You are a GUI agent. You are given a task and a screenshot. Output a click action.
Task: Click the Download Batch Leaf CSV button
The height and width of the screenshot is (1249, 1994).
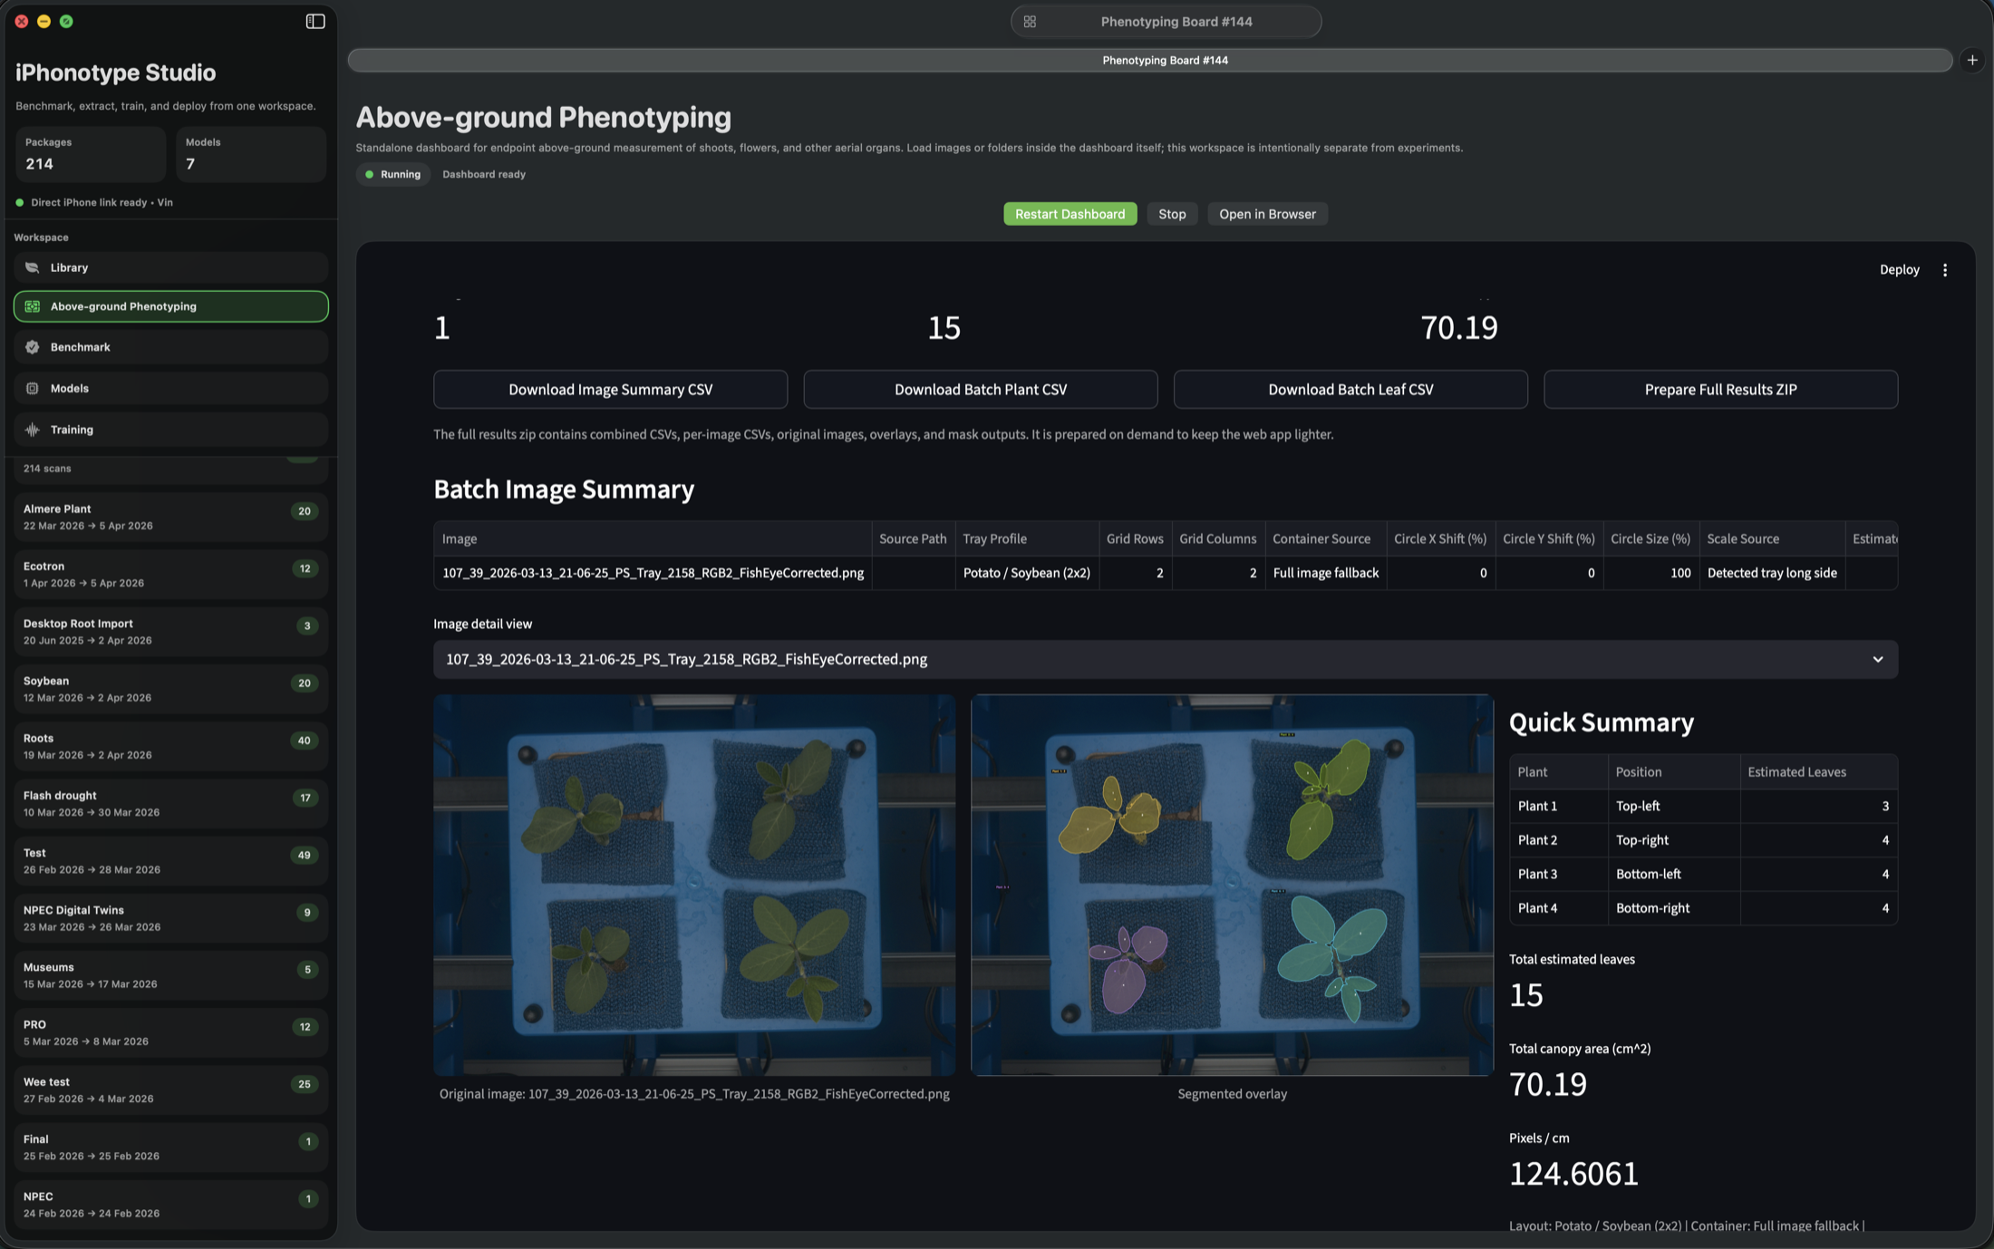1350,389
